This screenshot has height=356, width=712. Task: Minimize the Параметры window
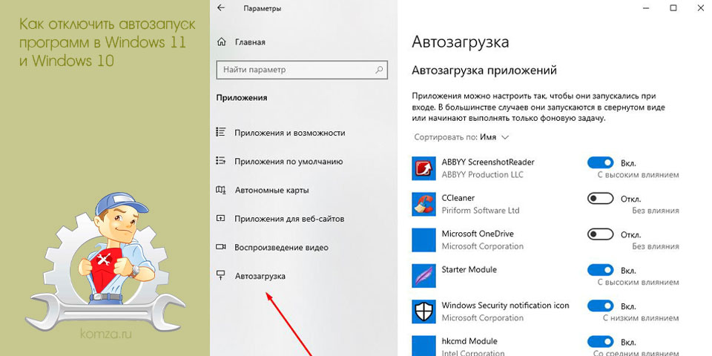(x=645, y=7)
